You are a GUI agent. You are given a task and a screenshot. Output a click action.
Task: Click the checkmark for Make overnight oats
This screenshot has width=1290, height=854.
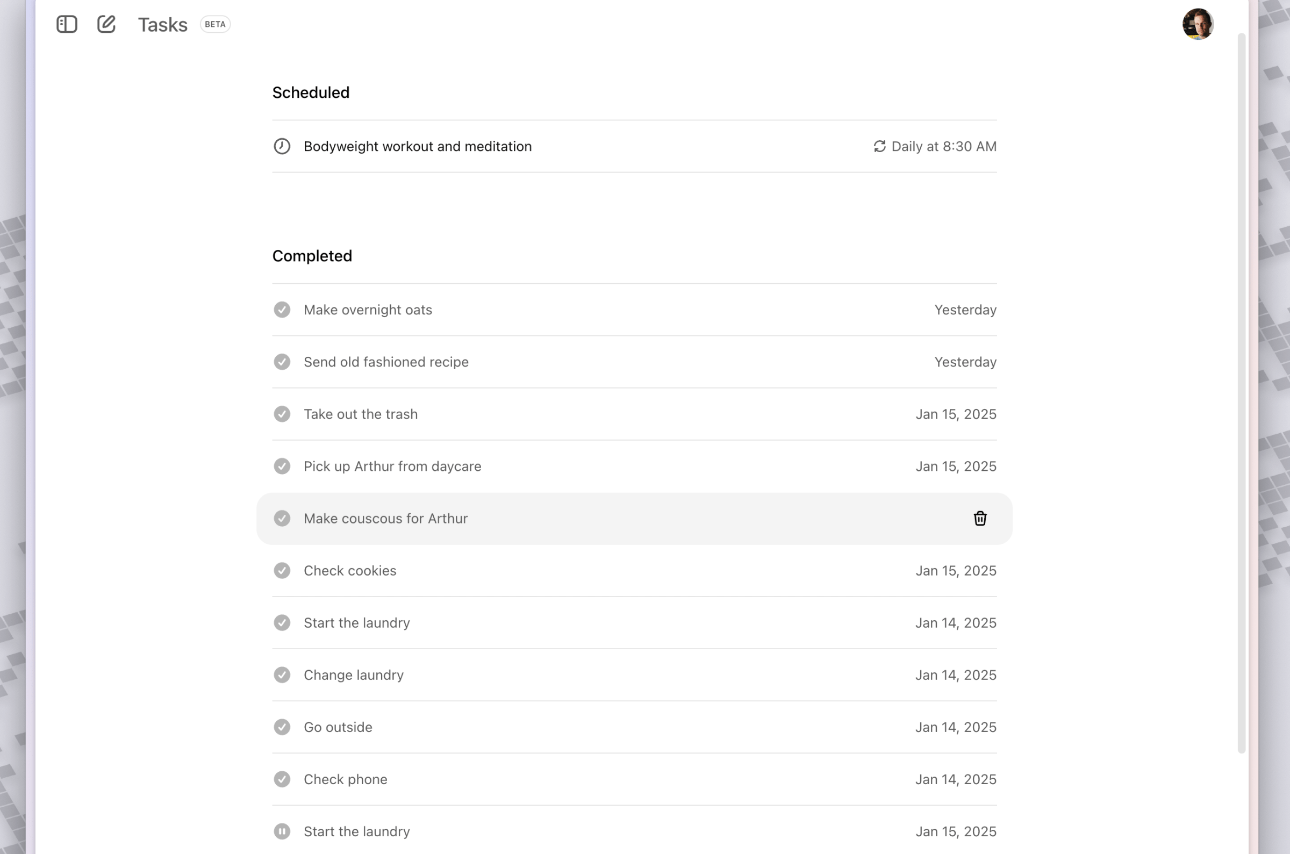click(282, 310)
